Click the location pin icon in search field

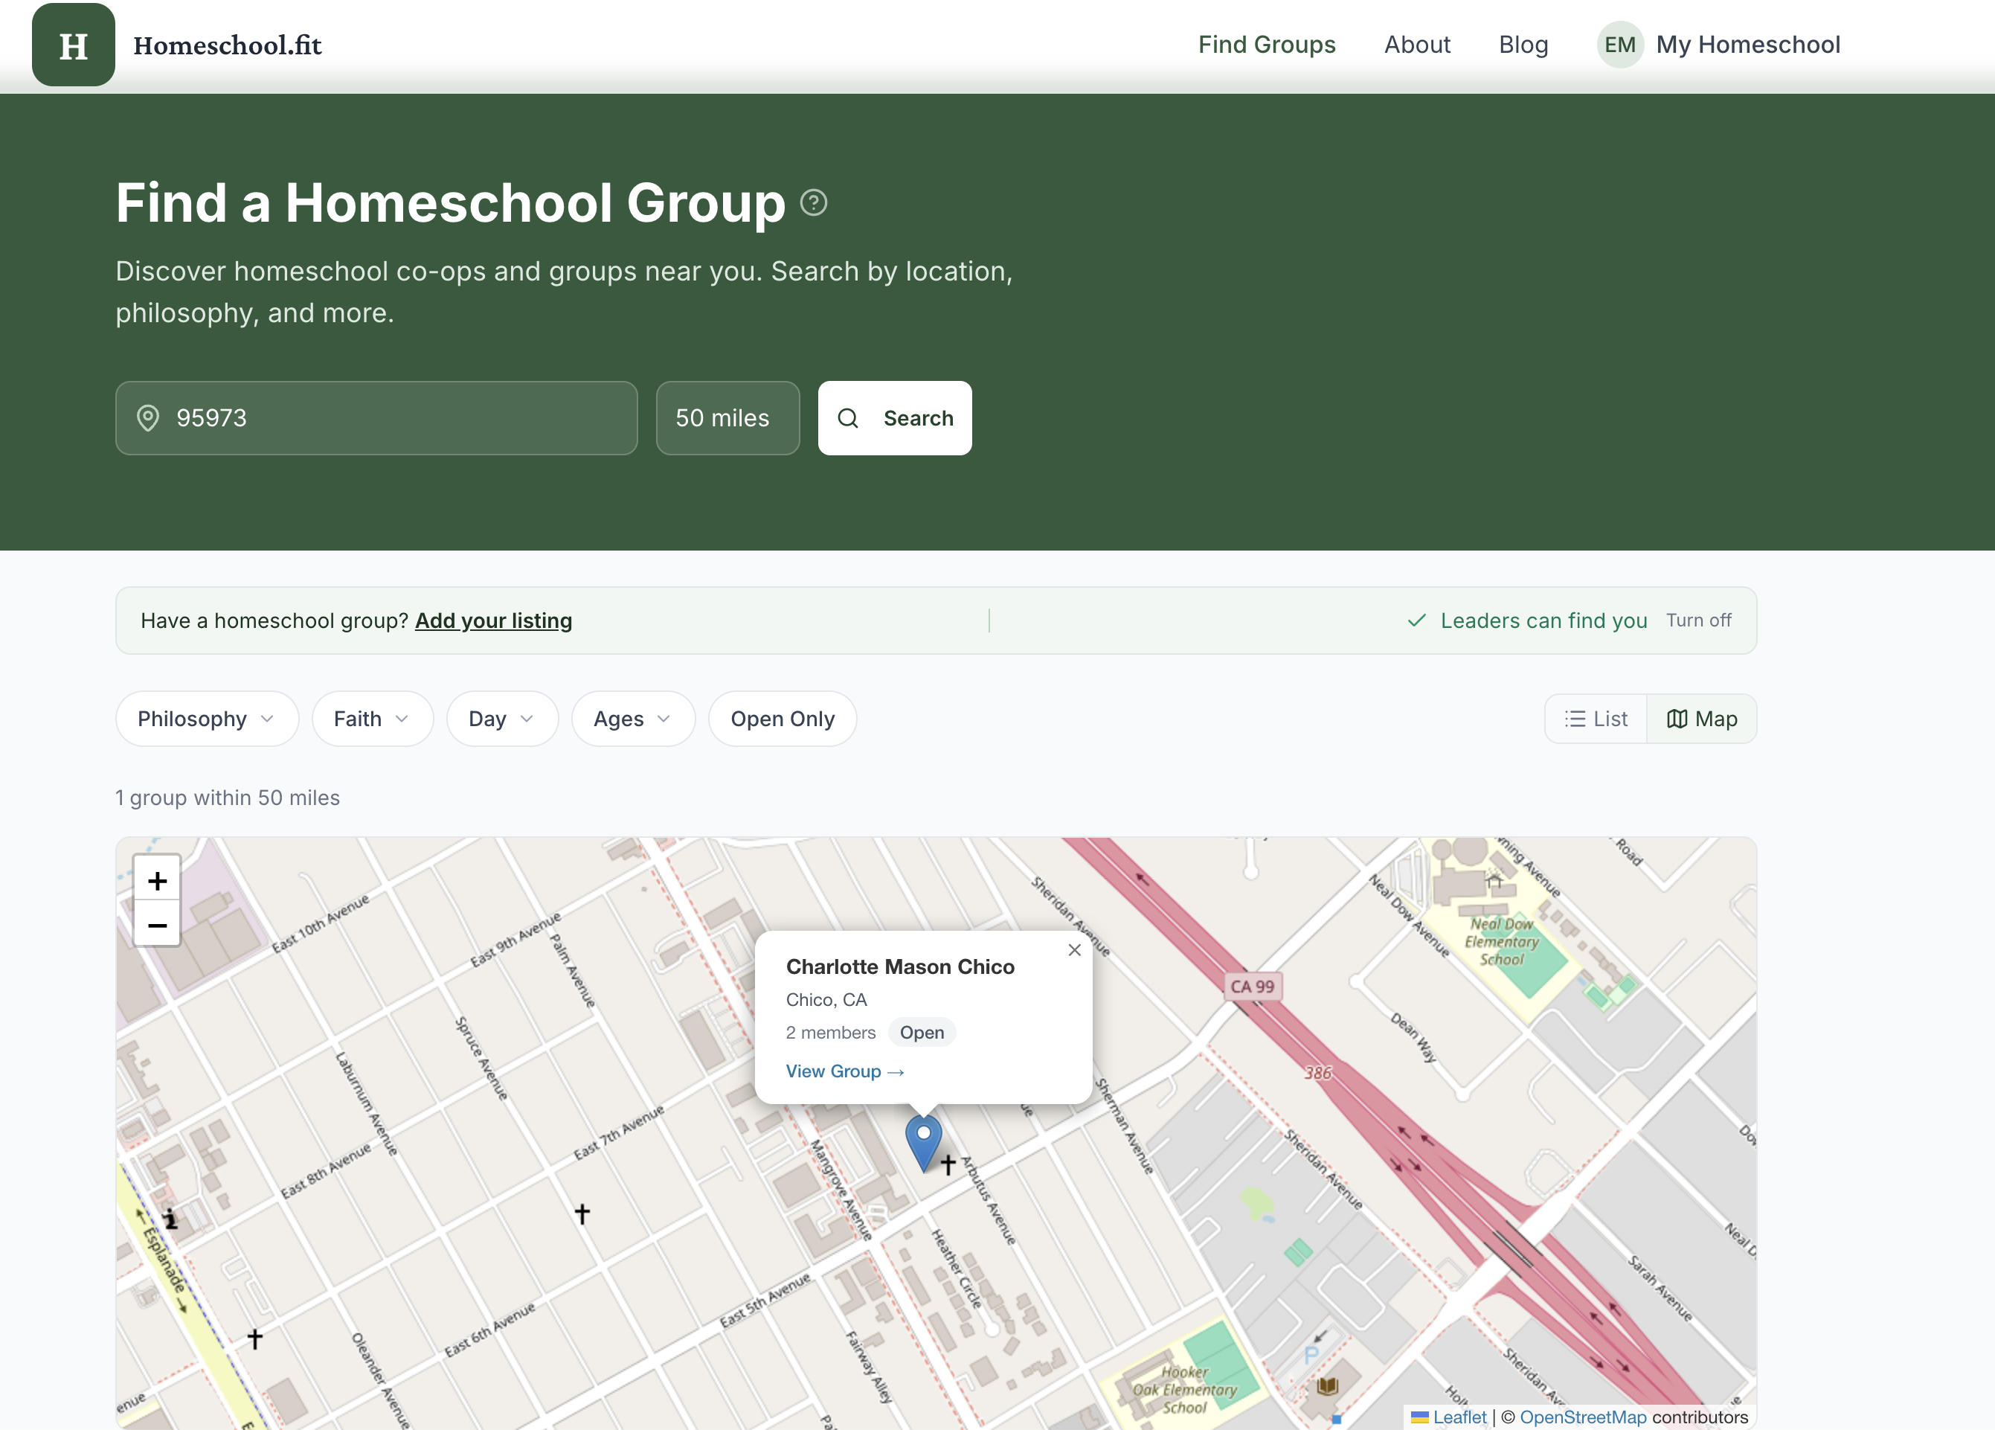point(148,418)
